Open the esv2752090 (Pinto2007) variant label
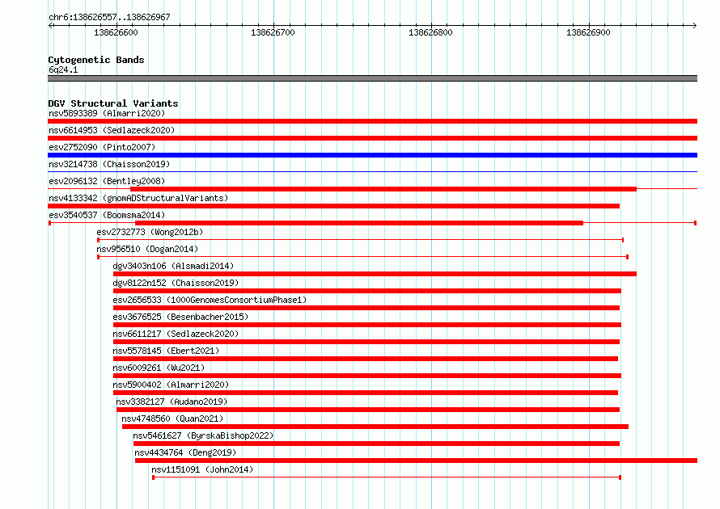This screenshot has height=509, width=720. click(102, 147)
